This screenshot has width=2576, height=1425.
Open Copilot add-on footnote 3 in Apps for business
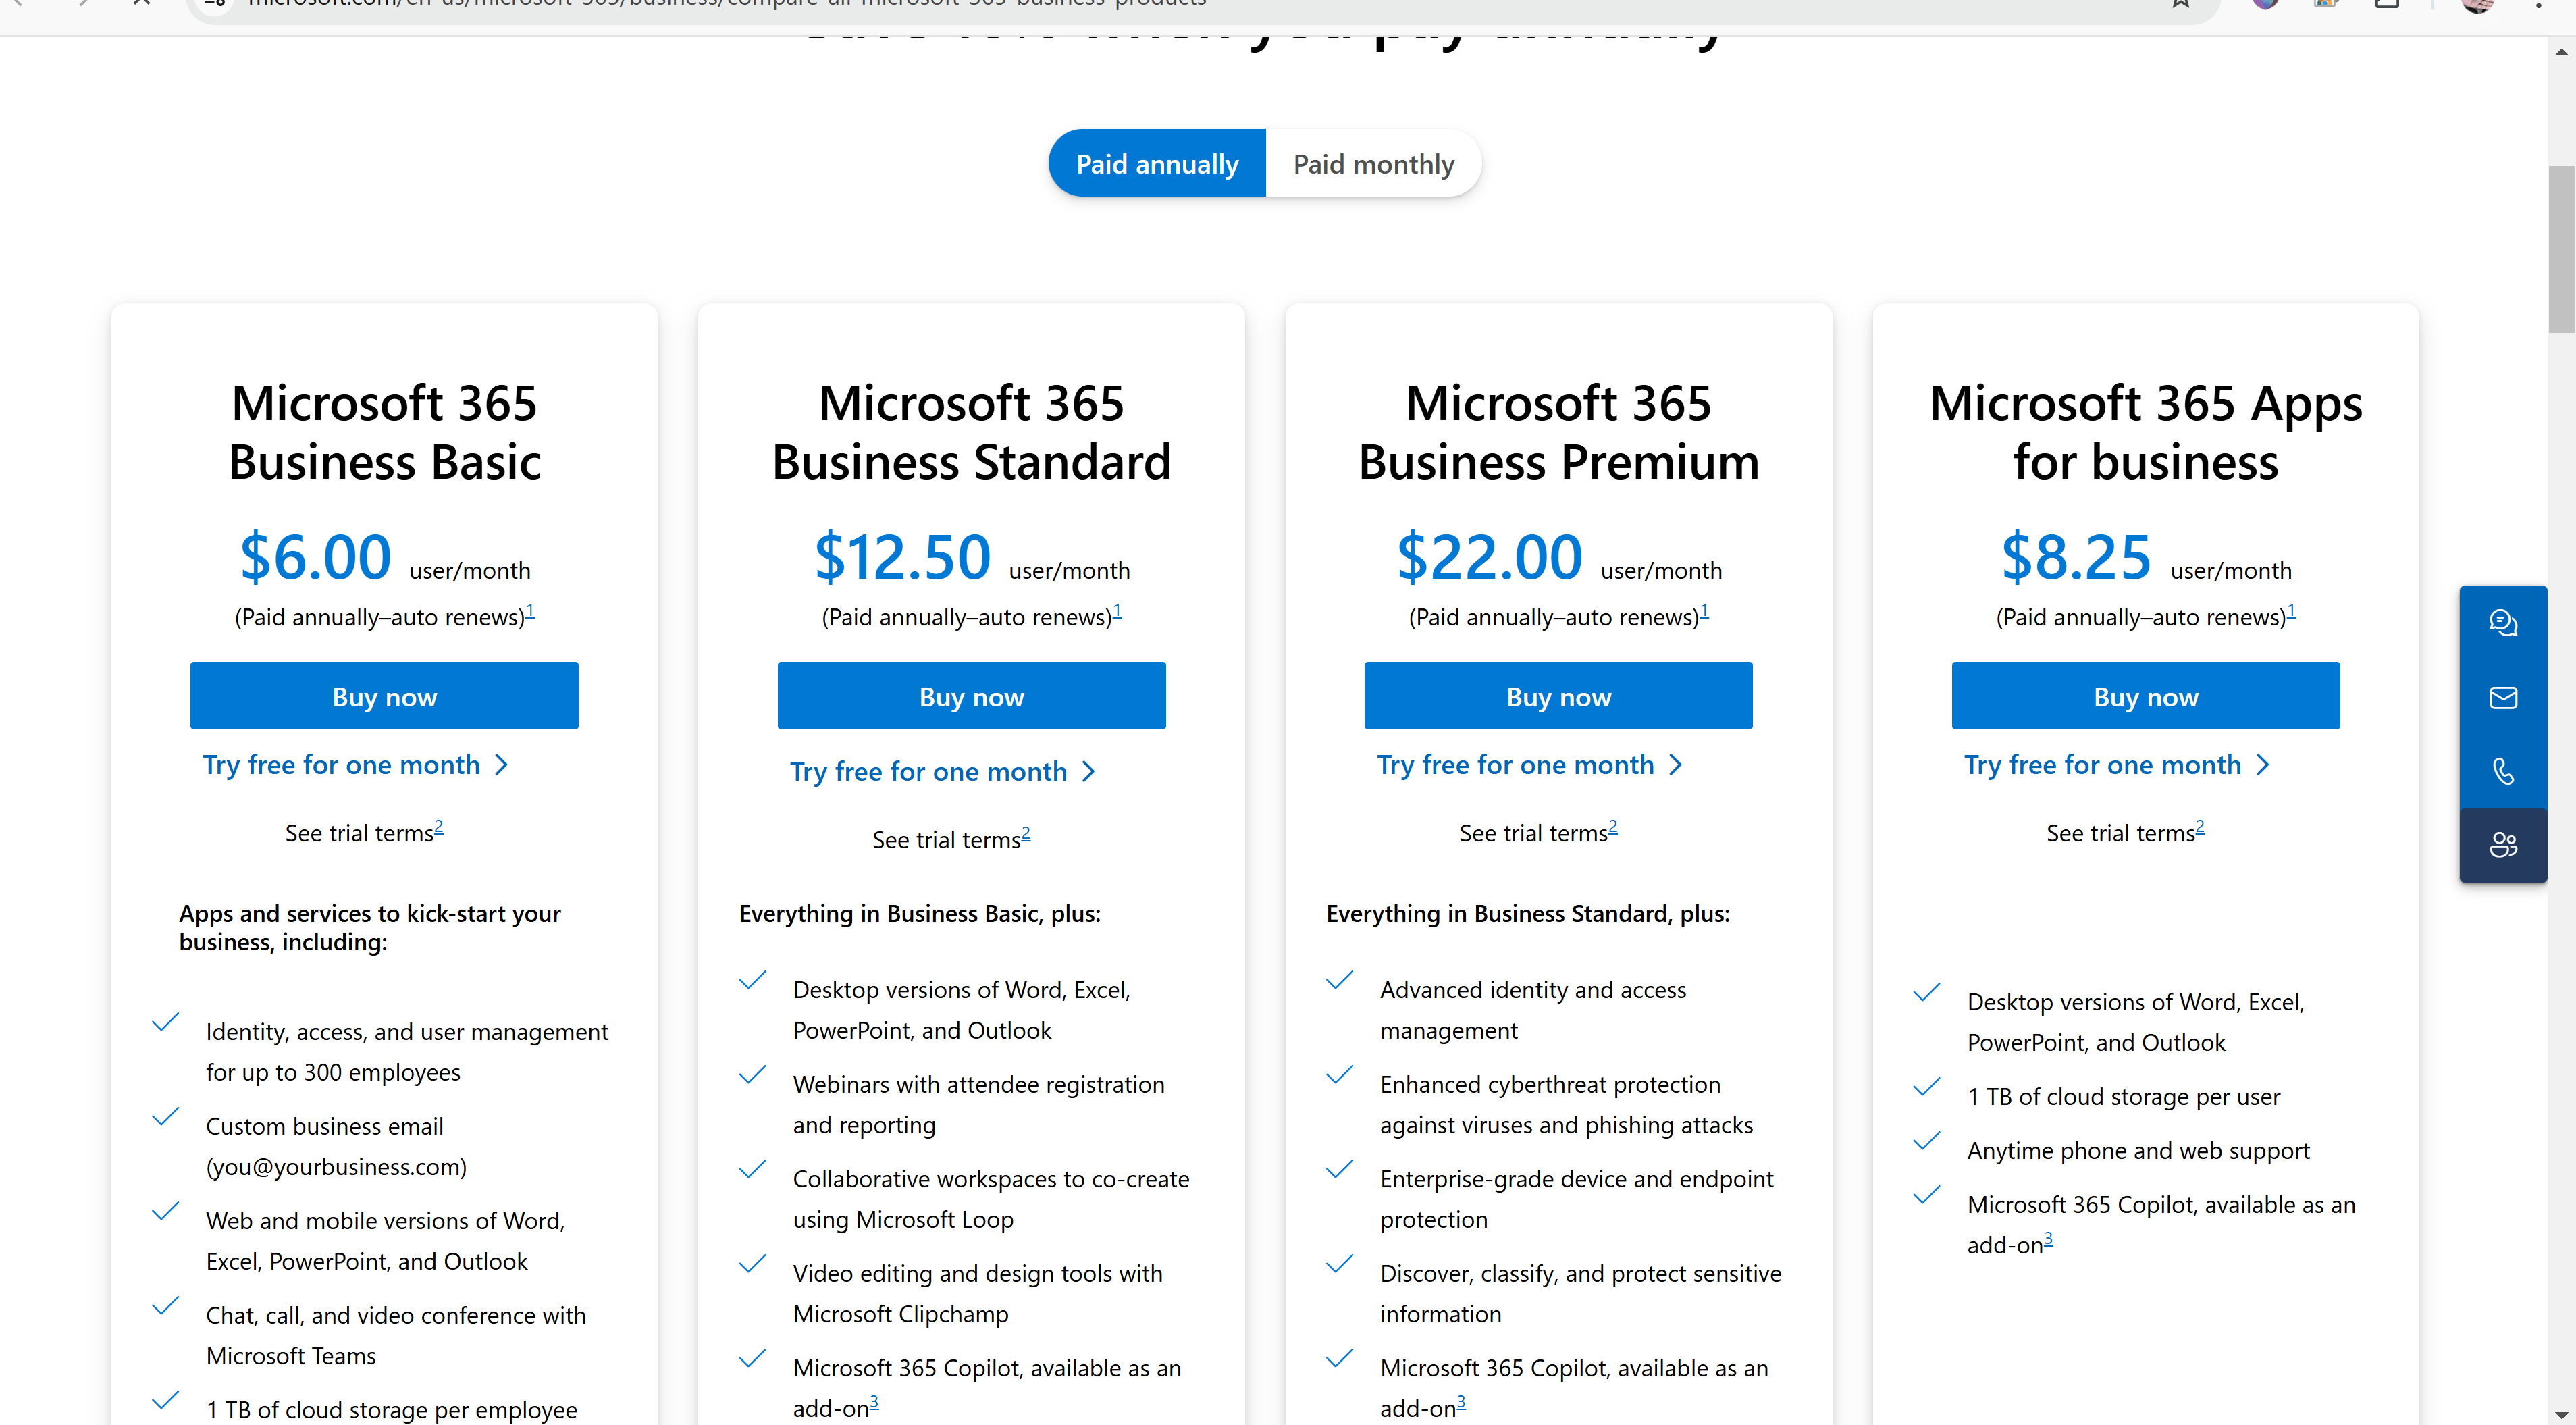[2048, 1239]
